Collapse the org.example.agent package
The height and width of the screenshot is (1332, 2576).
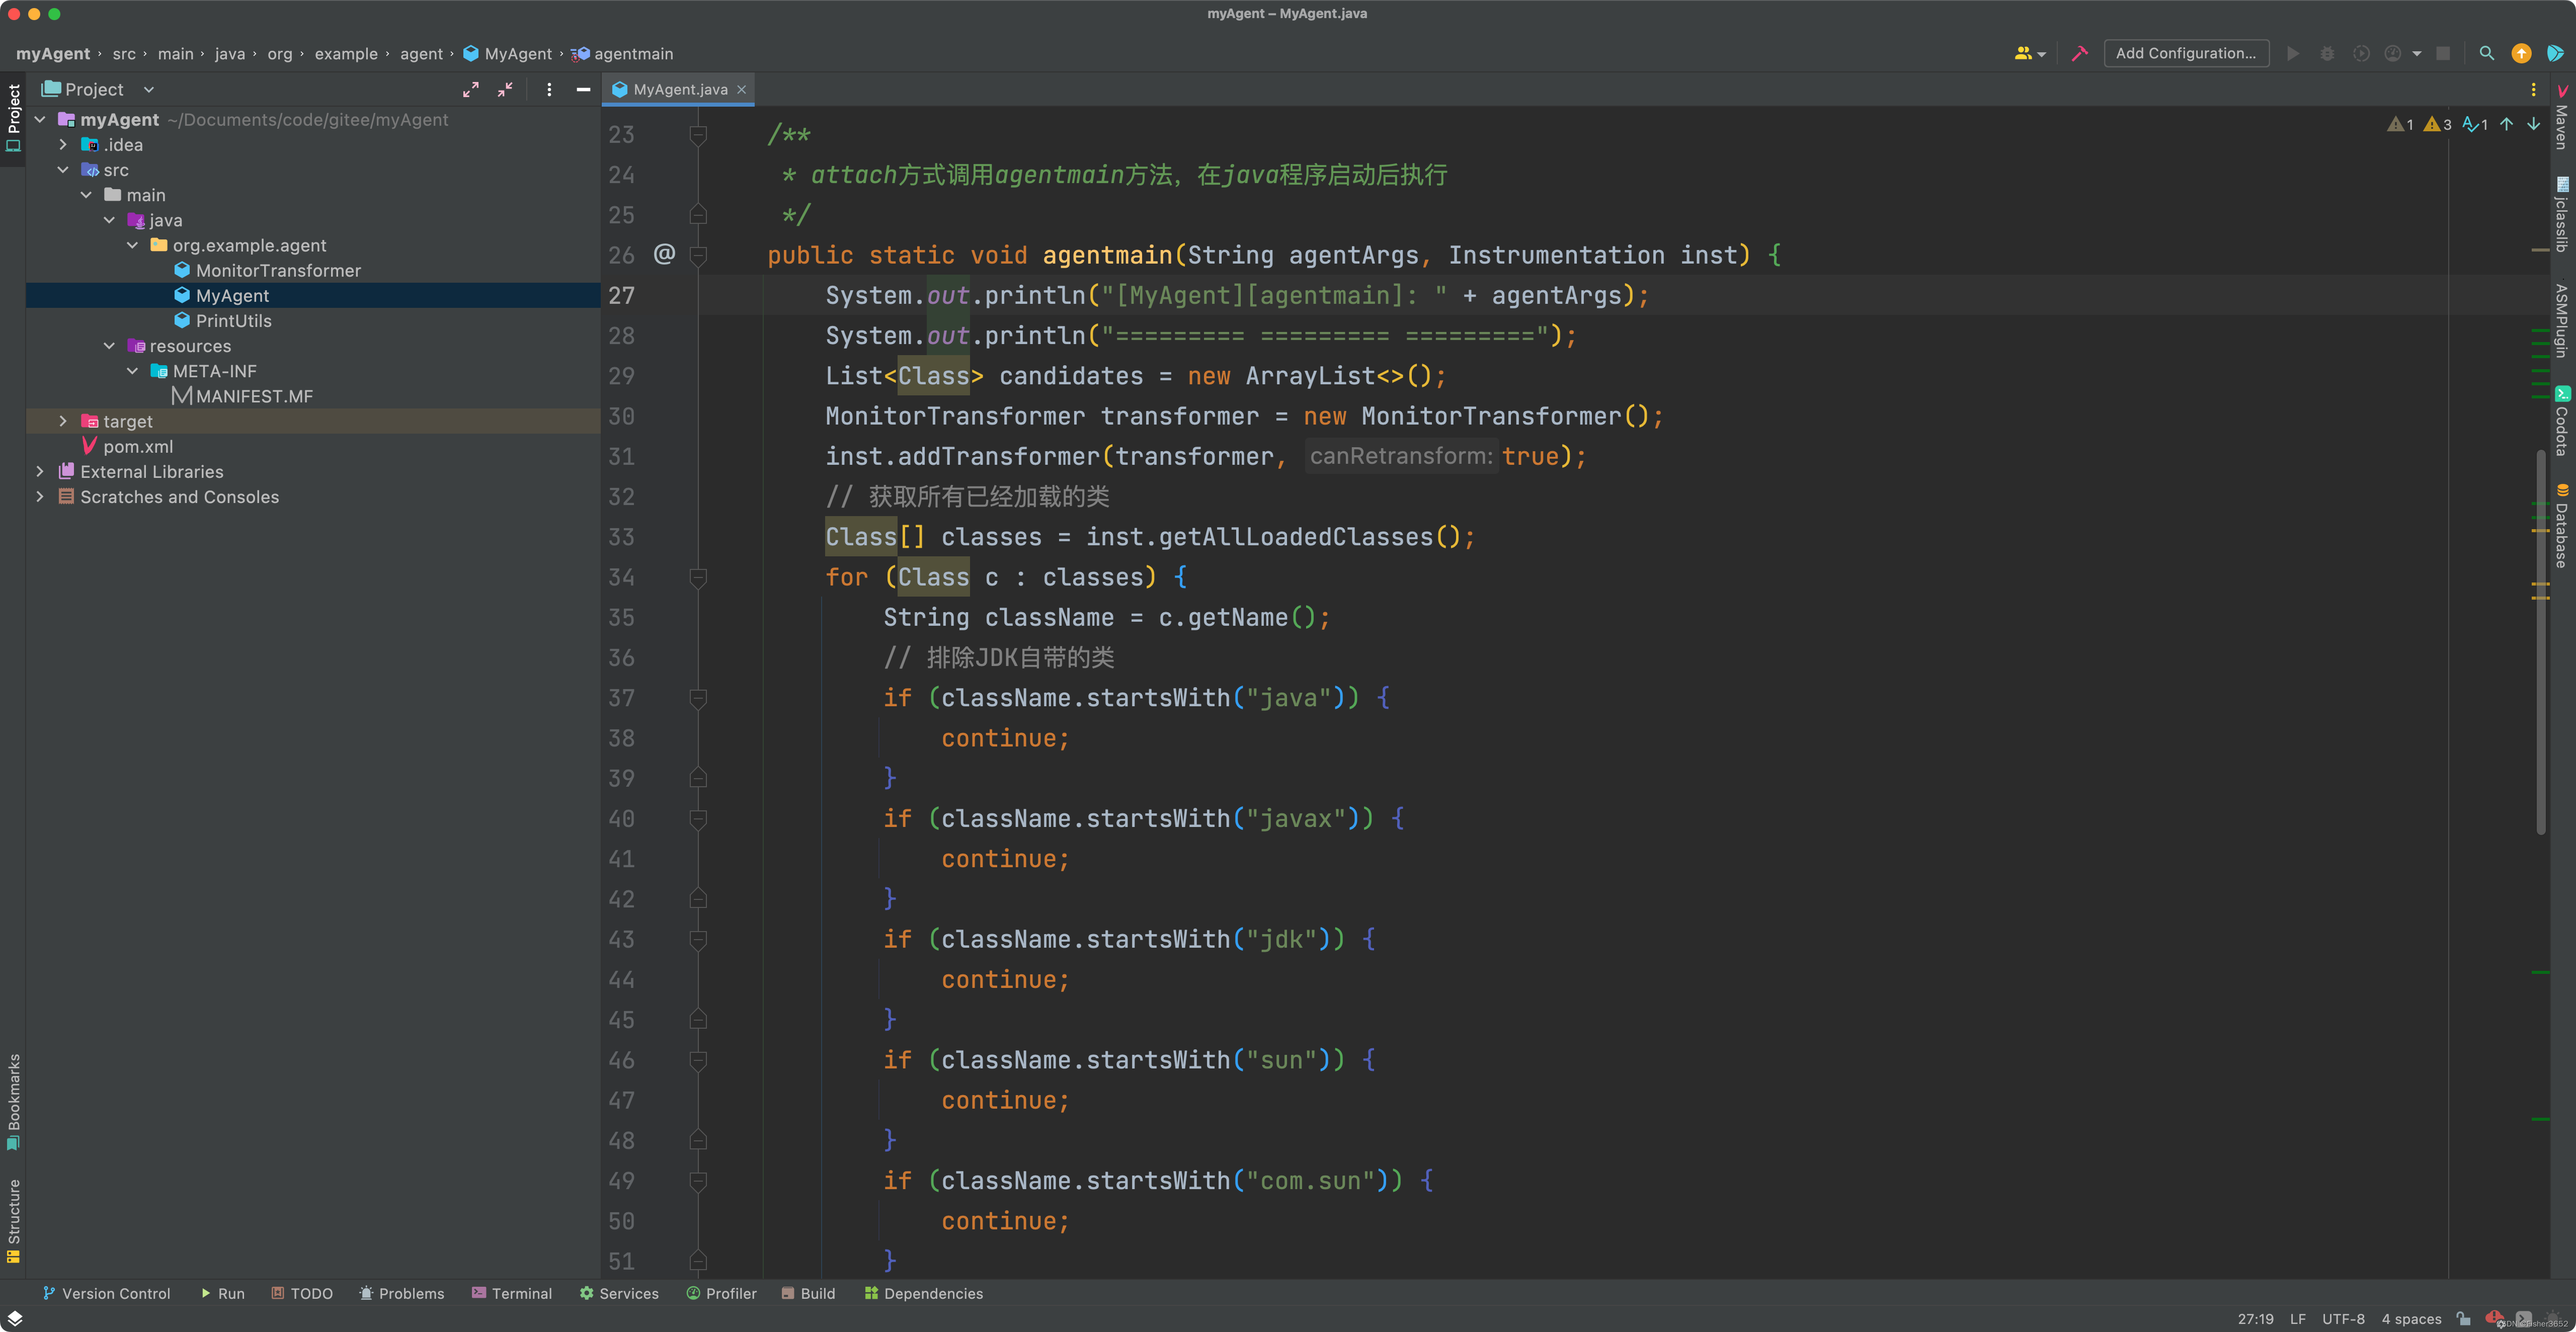132,245
